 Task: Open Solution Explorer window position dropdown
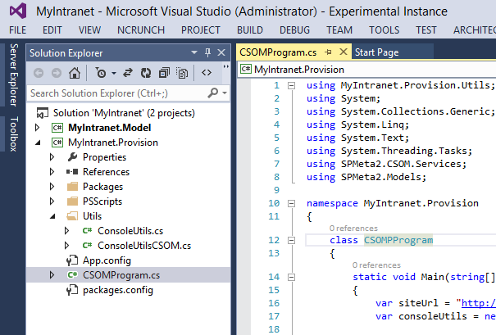pos(194,52)
